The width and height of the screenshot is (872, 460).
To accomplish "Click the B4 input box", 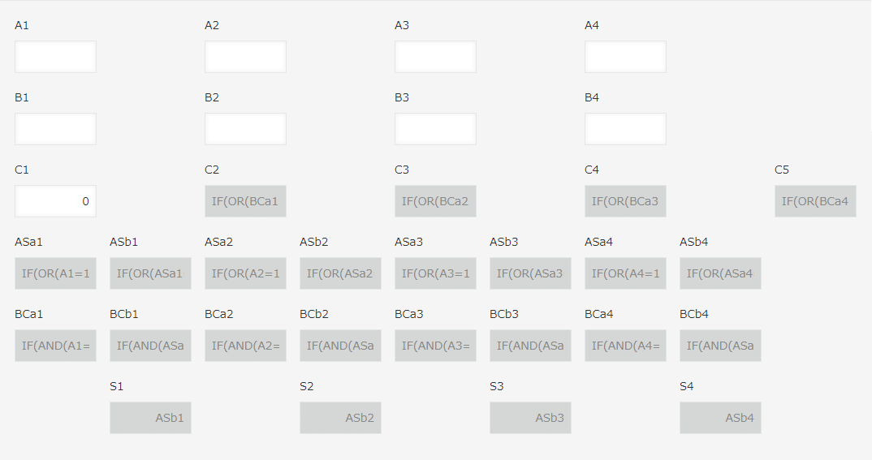I will pos(625,129).
